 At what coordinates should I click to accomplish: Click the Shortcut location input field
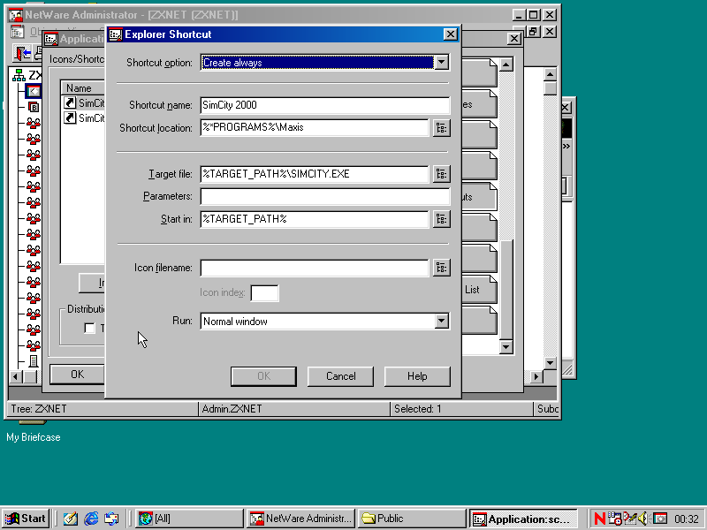click(x=315, y=127)
